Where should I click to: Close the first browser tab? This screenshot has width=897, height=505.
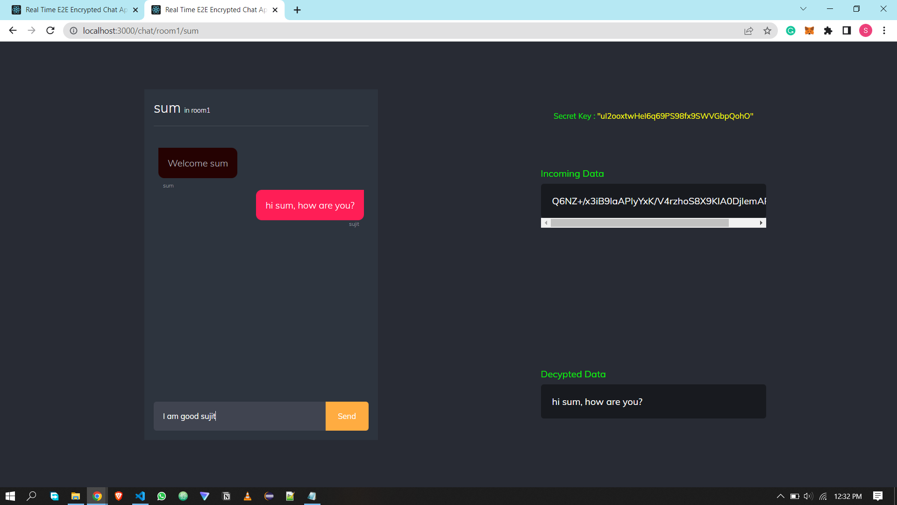coord(135,10)
